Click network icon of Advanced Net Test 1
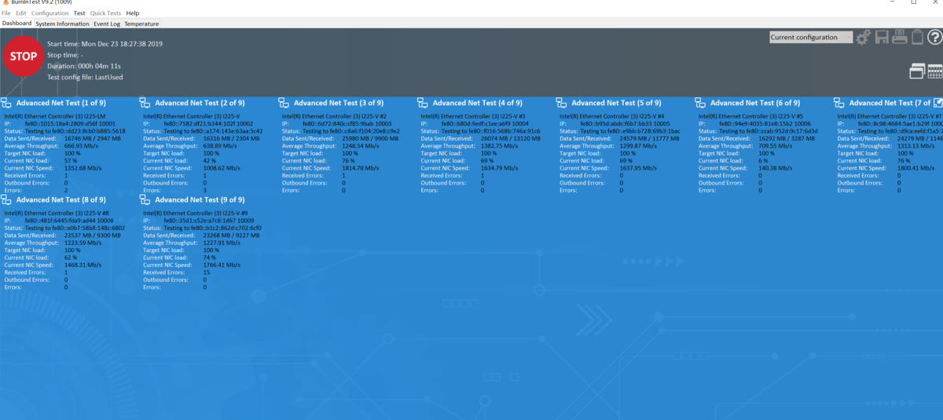The width and height of the screenshot is (943, 420). (6, 103)
